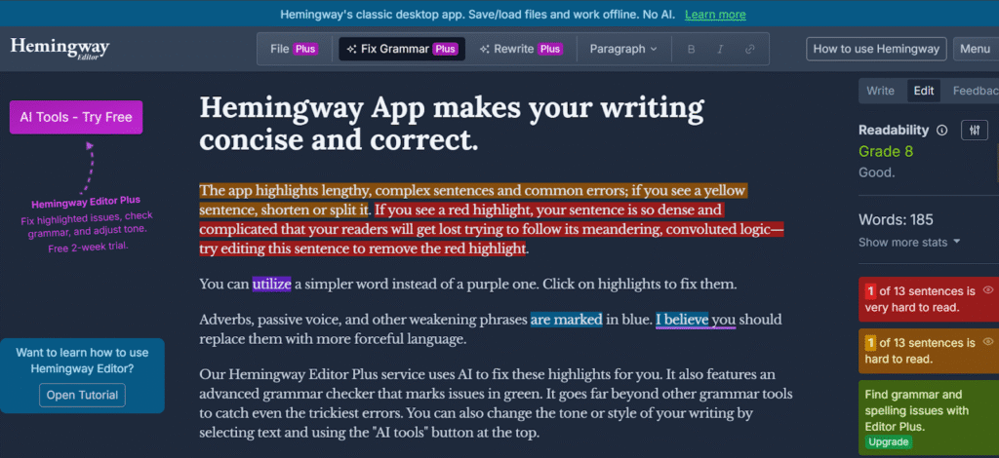Open the readability settings sliders icon
Image resolution: width=999 pixels, height=458 pixels.
point(974,131)
